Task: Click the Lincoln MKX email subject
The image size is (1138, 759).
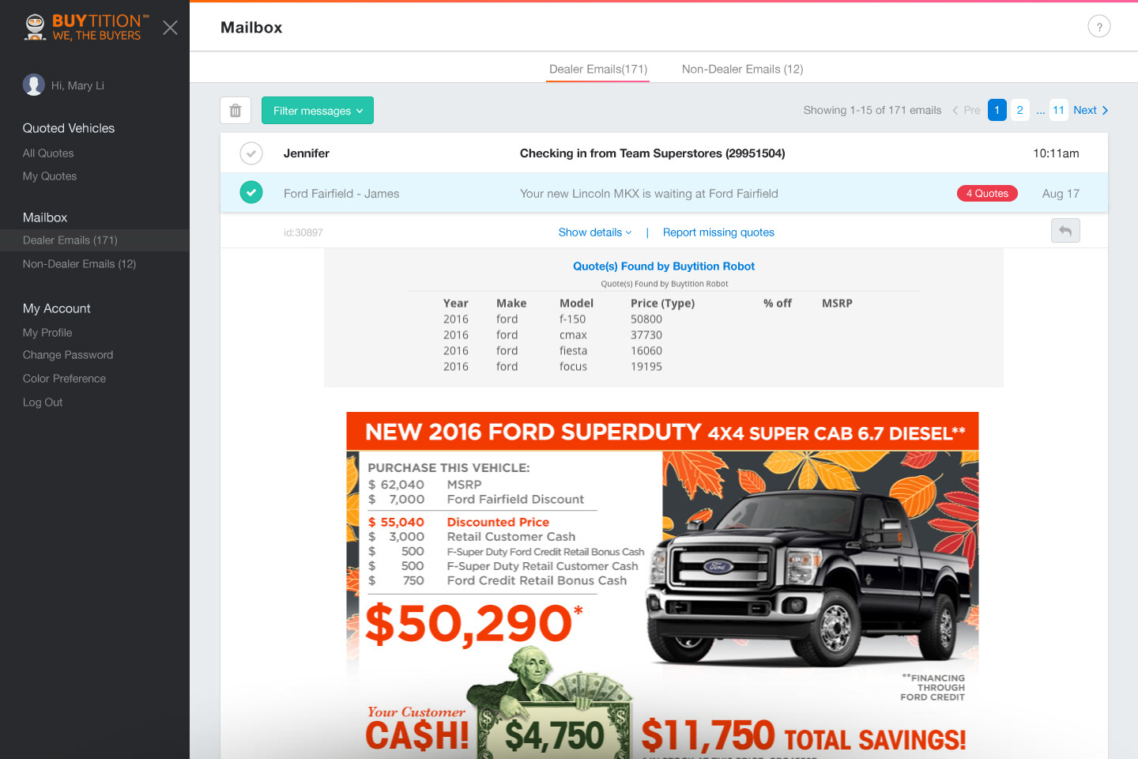Action: pos(649,194)
